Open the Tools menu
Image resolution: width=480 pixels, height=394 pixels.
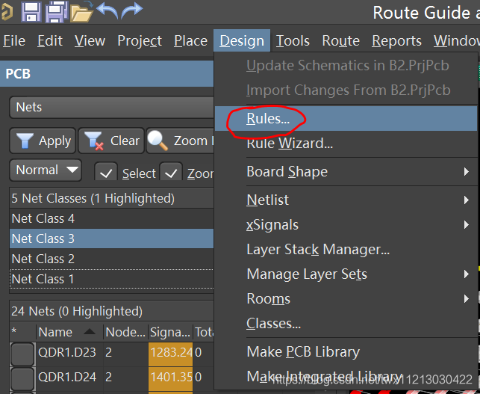point(293,41)
